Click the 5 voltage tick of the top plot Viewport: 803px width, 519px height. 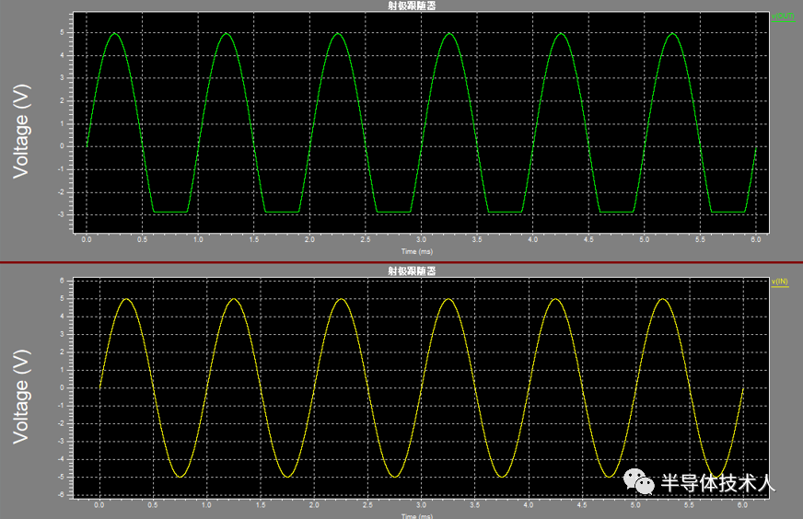tap(63, 32)
